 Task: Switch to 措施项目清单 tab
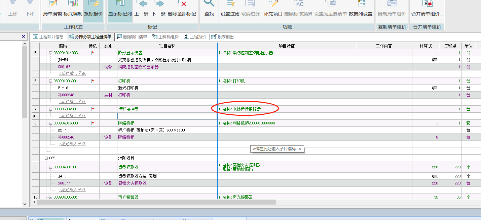[x=132, y=37]
